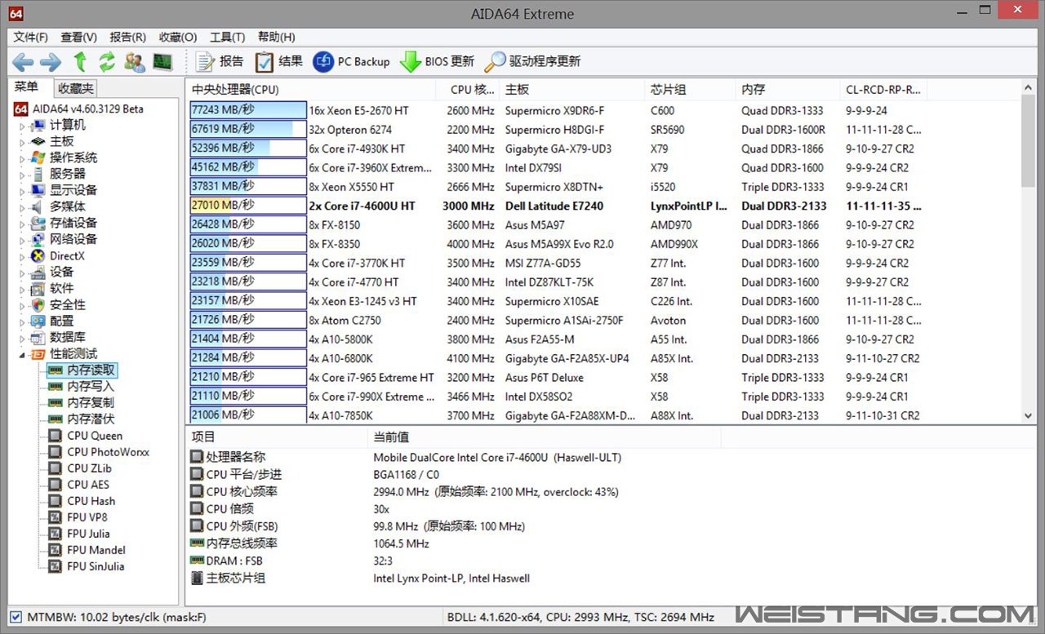The width and height of the screenshot is (1045, 634).
Task: Select the 设备 icon in tree
Action: pyautogui.click(x=38, y=272)
